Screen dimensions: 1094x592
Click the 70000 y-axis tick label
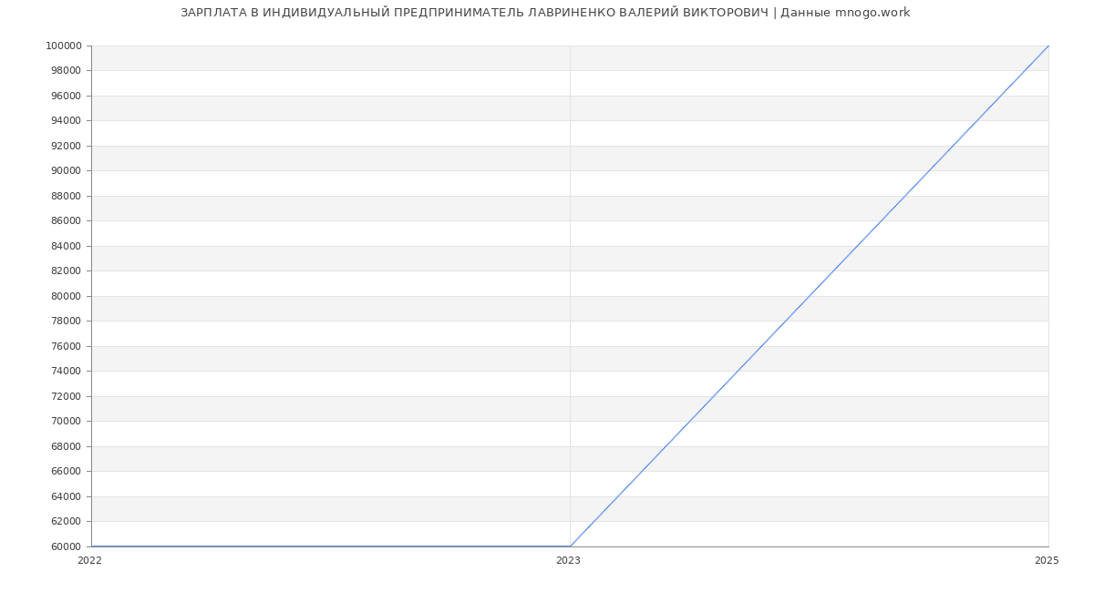(66, 422)
